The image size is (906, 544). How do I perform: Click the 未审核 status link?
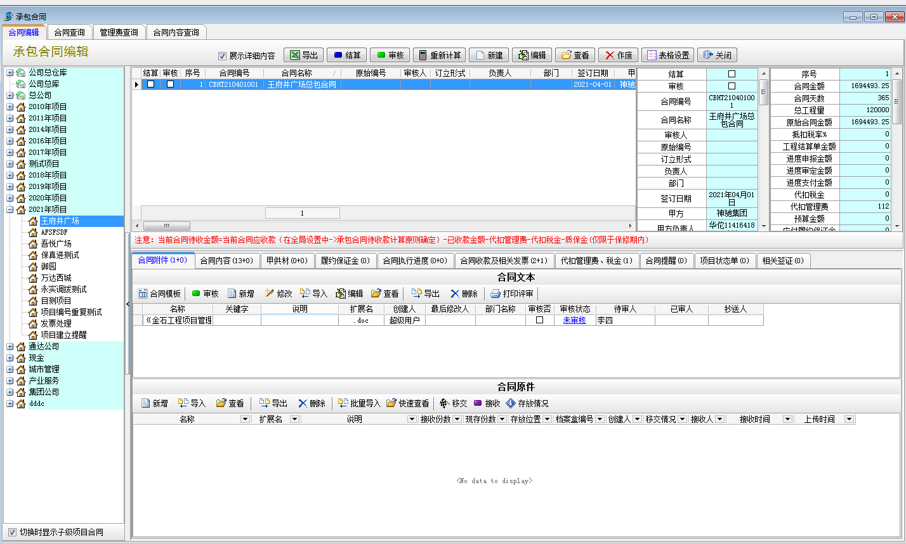point(574,320)
